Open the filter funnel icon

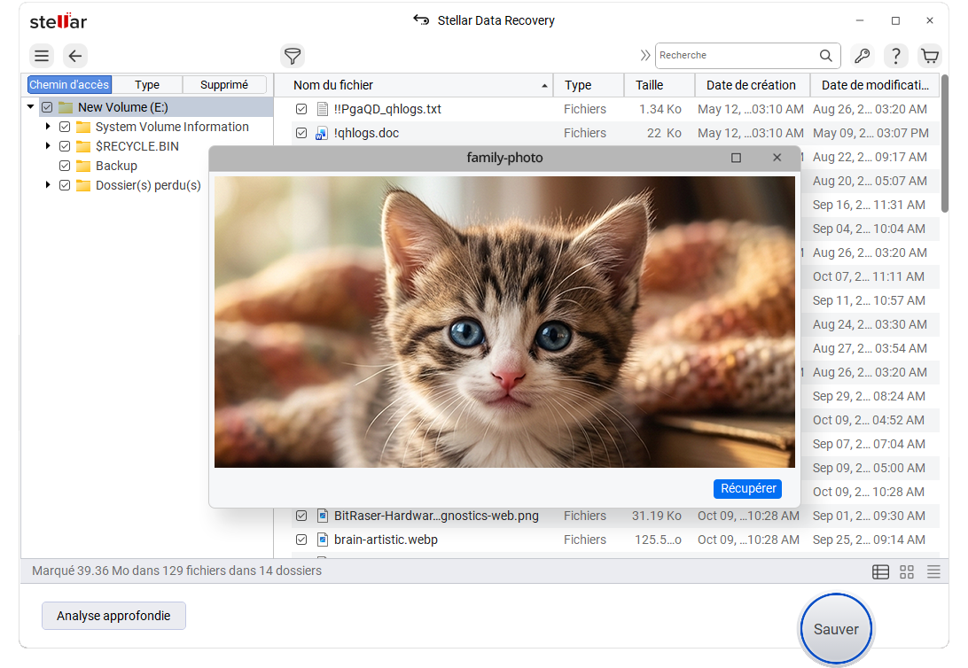coord(293,56)
